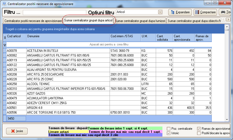Click 'ACUMULATOR LANTERNA' cell
This screenshot has height=140, width=233.
pyautogui.click(x=68, y=98)
